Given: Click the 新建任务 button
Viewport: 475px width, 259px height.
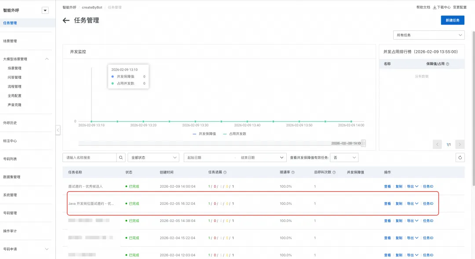Looking at the screenshot, I should click(453, 20).
